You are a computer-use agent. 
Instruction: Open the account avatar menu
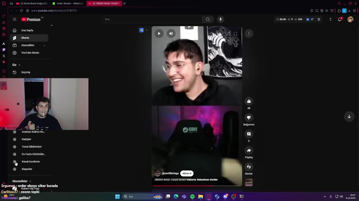point(350,19)
